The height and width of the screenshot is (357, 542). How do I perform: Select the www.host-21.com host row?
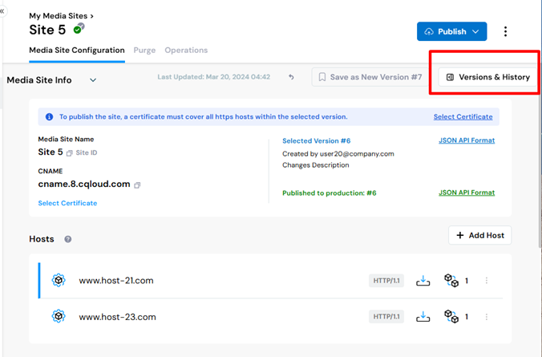pyautogui.click(x=270, y=281)
